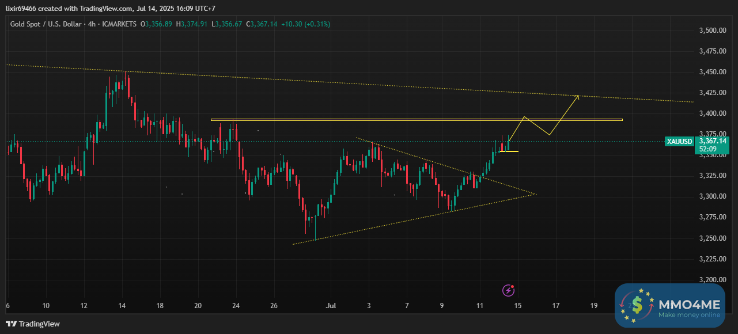Click the 3,325.00 price axis label

[x=712, y=176]
